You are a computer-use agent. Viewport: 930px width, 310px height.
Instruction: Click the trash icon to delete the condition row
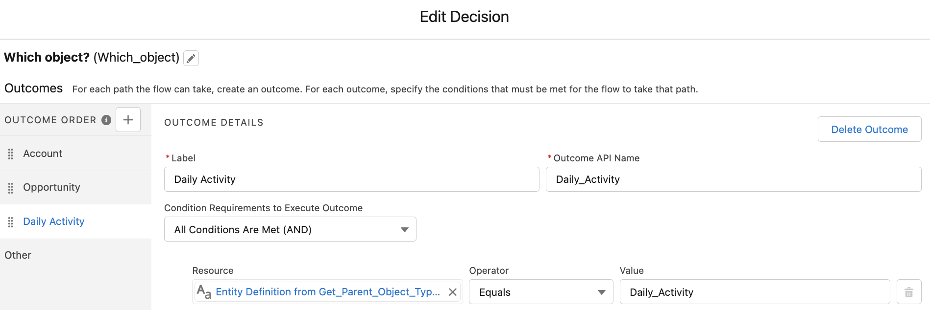point(909,291)
